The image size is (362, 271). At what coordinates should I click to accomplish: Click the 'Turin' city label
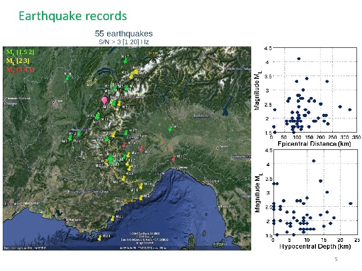143,136
